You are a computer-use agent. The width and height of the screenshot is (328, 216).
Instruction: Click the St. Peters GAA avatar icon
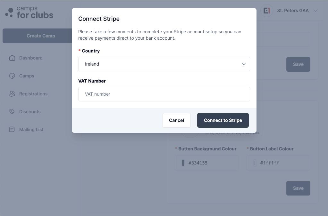(x=266, y=11)
